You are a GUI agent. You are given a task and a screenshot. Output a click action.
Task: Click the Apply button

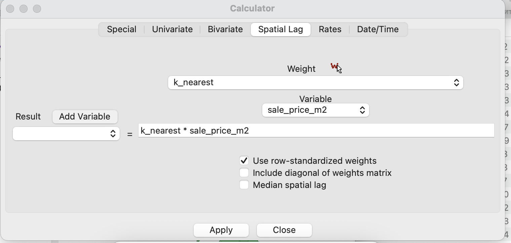221,230
